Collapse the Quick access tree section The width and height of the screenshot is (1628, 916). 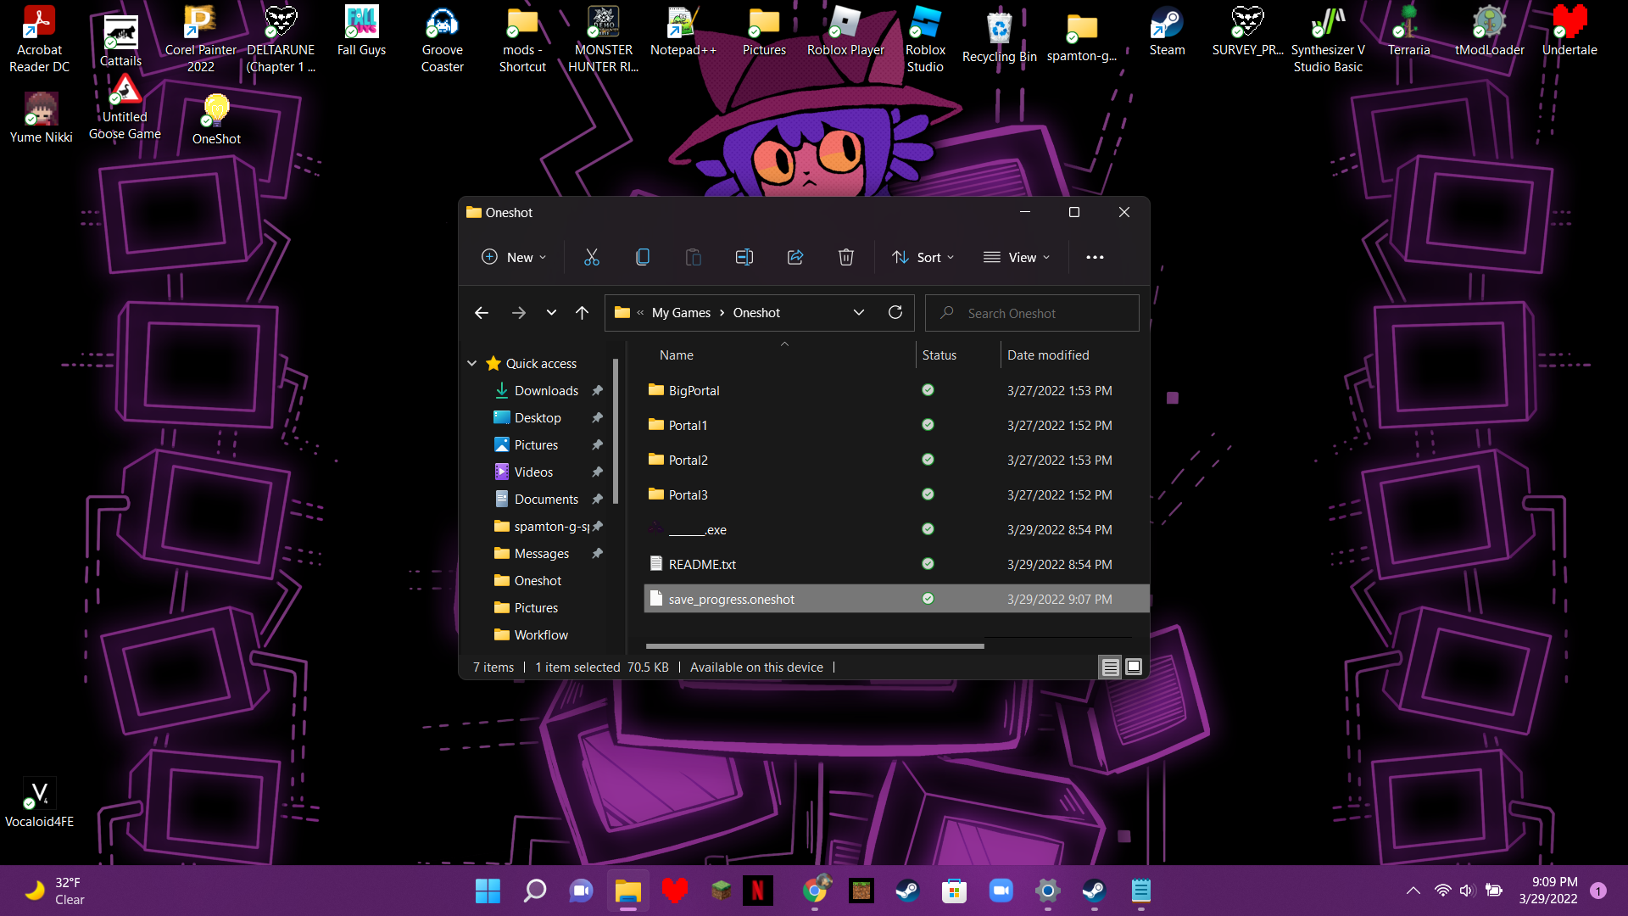tap(472, 364)
